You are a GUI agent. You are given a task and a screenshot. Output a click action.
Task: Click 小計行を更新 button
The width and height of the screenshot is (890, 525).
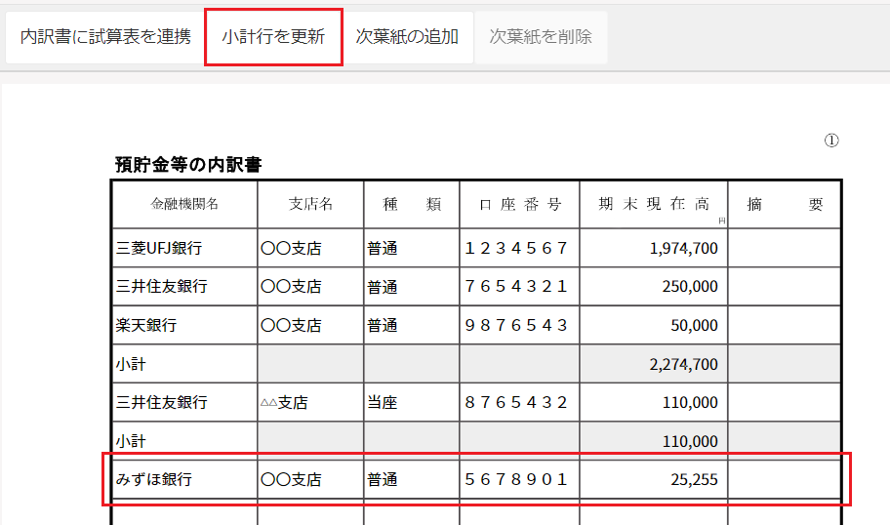pos(273,37)
